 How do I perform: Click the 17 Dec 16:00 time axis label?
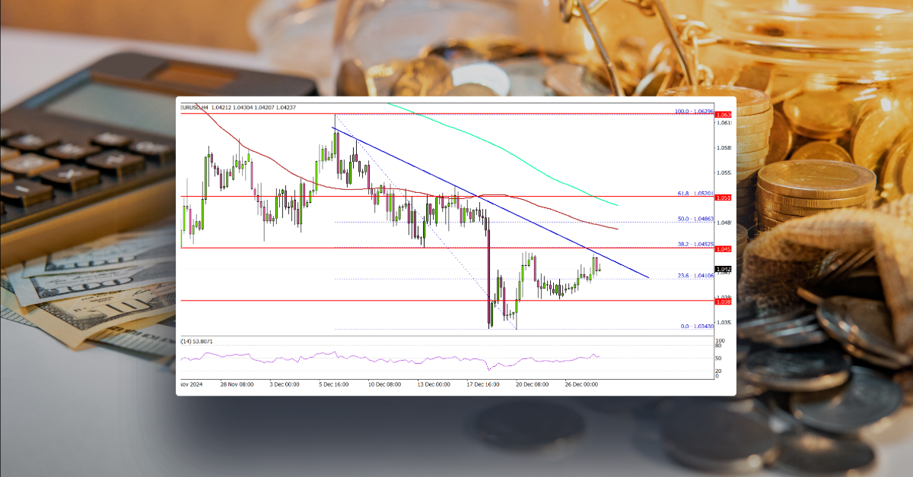tap(482, 384)
